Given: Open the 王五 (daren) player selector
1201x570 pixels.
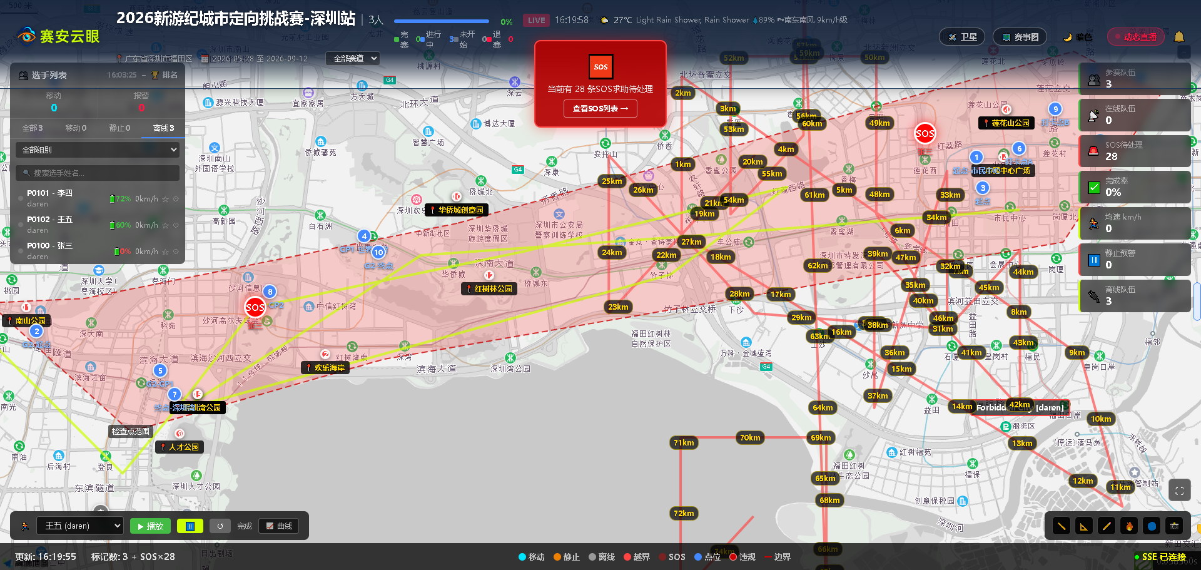Looking at the screenshot, I should point(79,526).
